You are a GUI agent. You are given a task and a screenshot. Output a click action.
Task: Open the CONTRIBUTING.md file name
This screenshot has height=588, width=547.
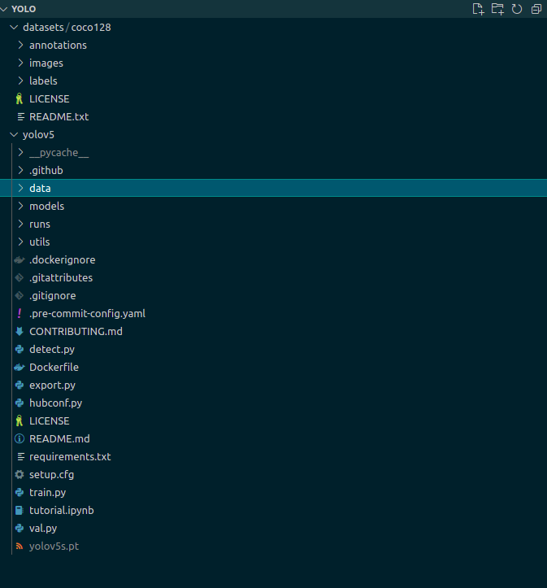pyautogui.click(x=76, y=331)
